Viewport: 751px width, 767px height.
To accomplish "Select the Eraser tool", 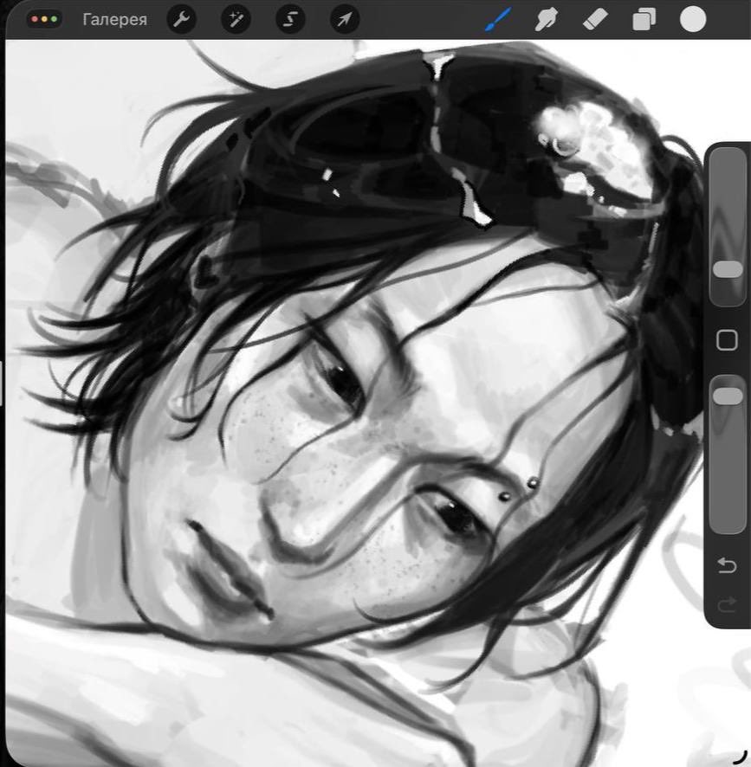I will (595, 20).
